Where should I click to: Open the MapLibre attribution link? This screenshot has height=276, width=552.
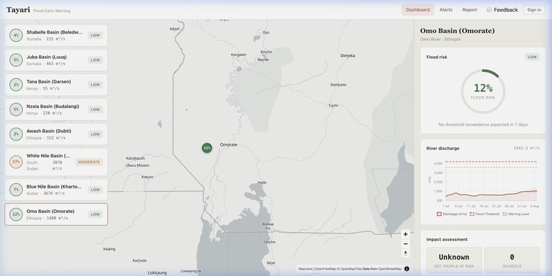point(305,268)
